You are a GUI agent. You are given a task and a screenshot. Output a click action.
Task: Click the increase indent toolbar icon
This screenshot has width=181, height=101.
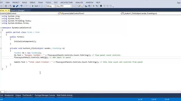[x=89, y=6]
